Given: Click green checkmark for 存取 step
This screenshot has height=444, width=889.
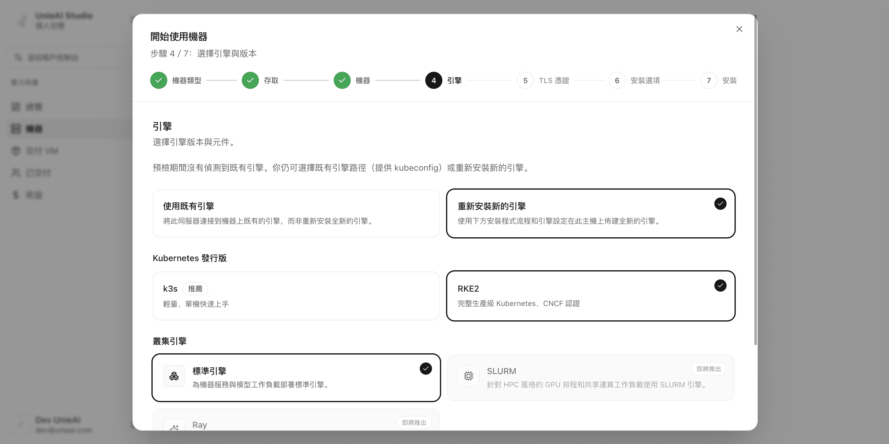Looking at the screenshot, I should point(250,80).
